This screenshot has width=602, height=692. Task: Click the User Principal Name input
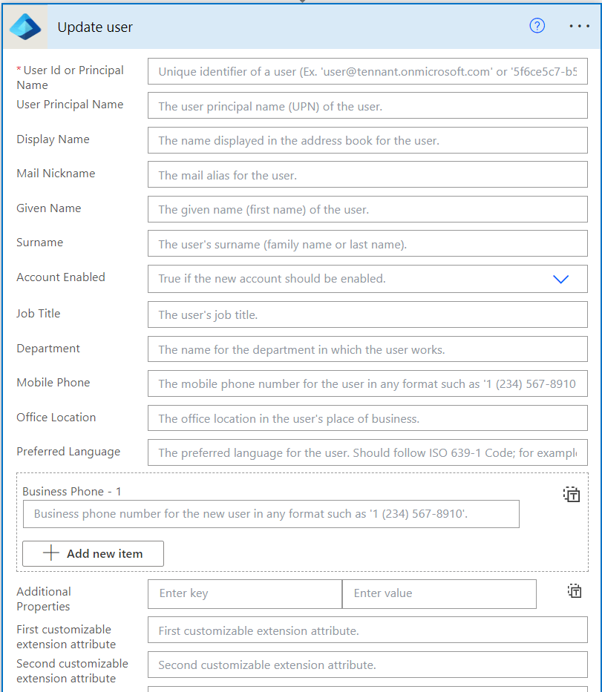[367, 106]
